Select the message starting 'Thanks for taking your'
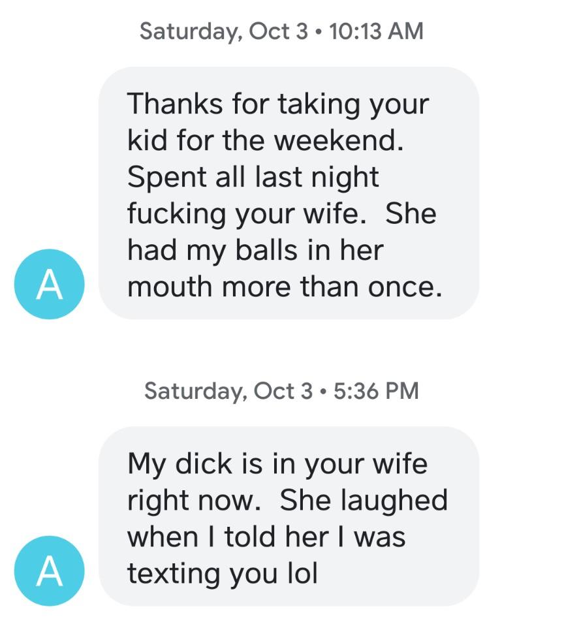The width and height of the screenshot is (564, 643). coord(289,193)
